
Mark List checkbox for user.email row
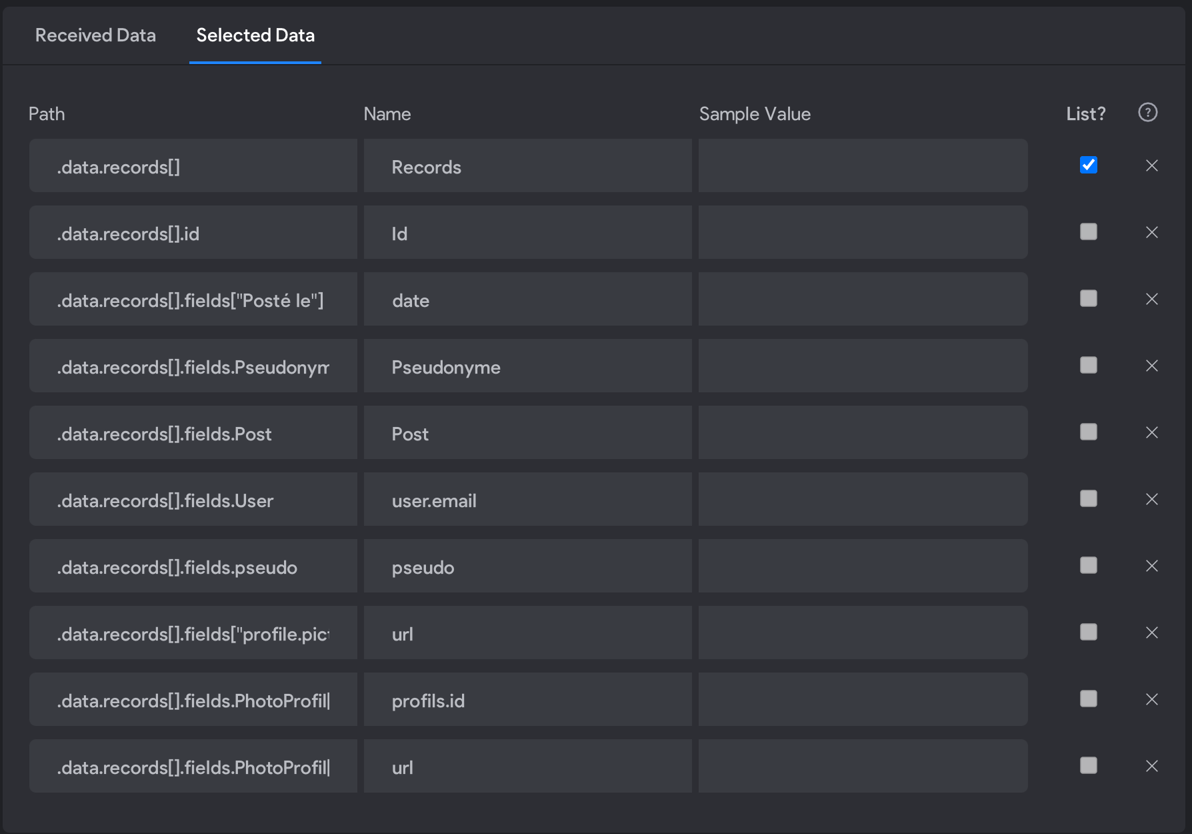coord(1088,498)
